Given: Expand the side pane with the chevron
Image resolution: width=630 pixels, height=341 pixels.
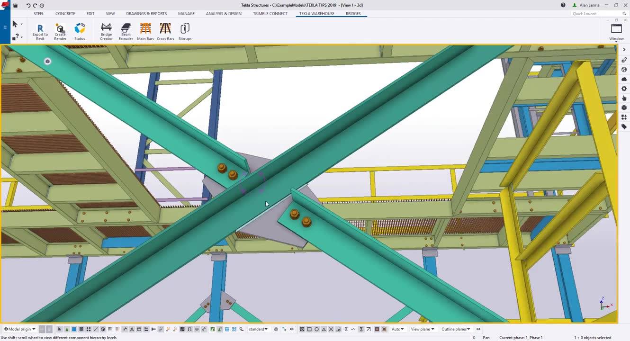Looking at the screenshot, I should (624, 50).
